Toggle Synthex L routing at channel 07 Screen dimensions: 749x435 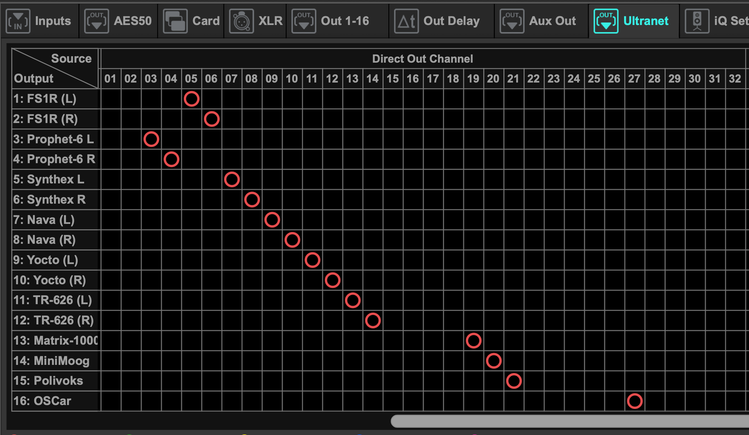(x=232, y=180)
